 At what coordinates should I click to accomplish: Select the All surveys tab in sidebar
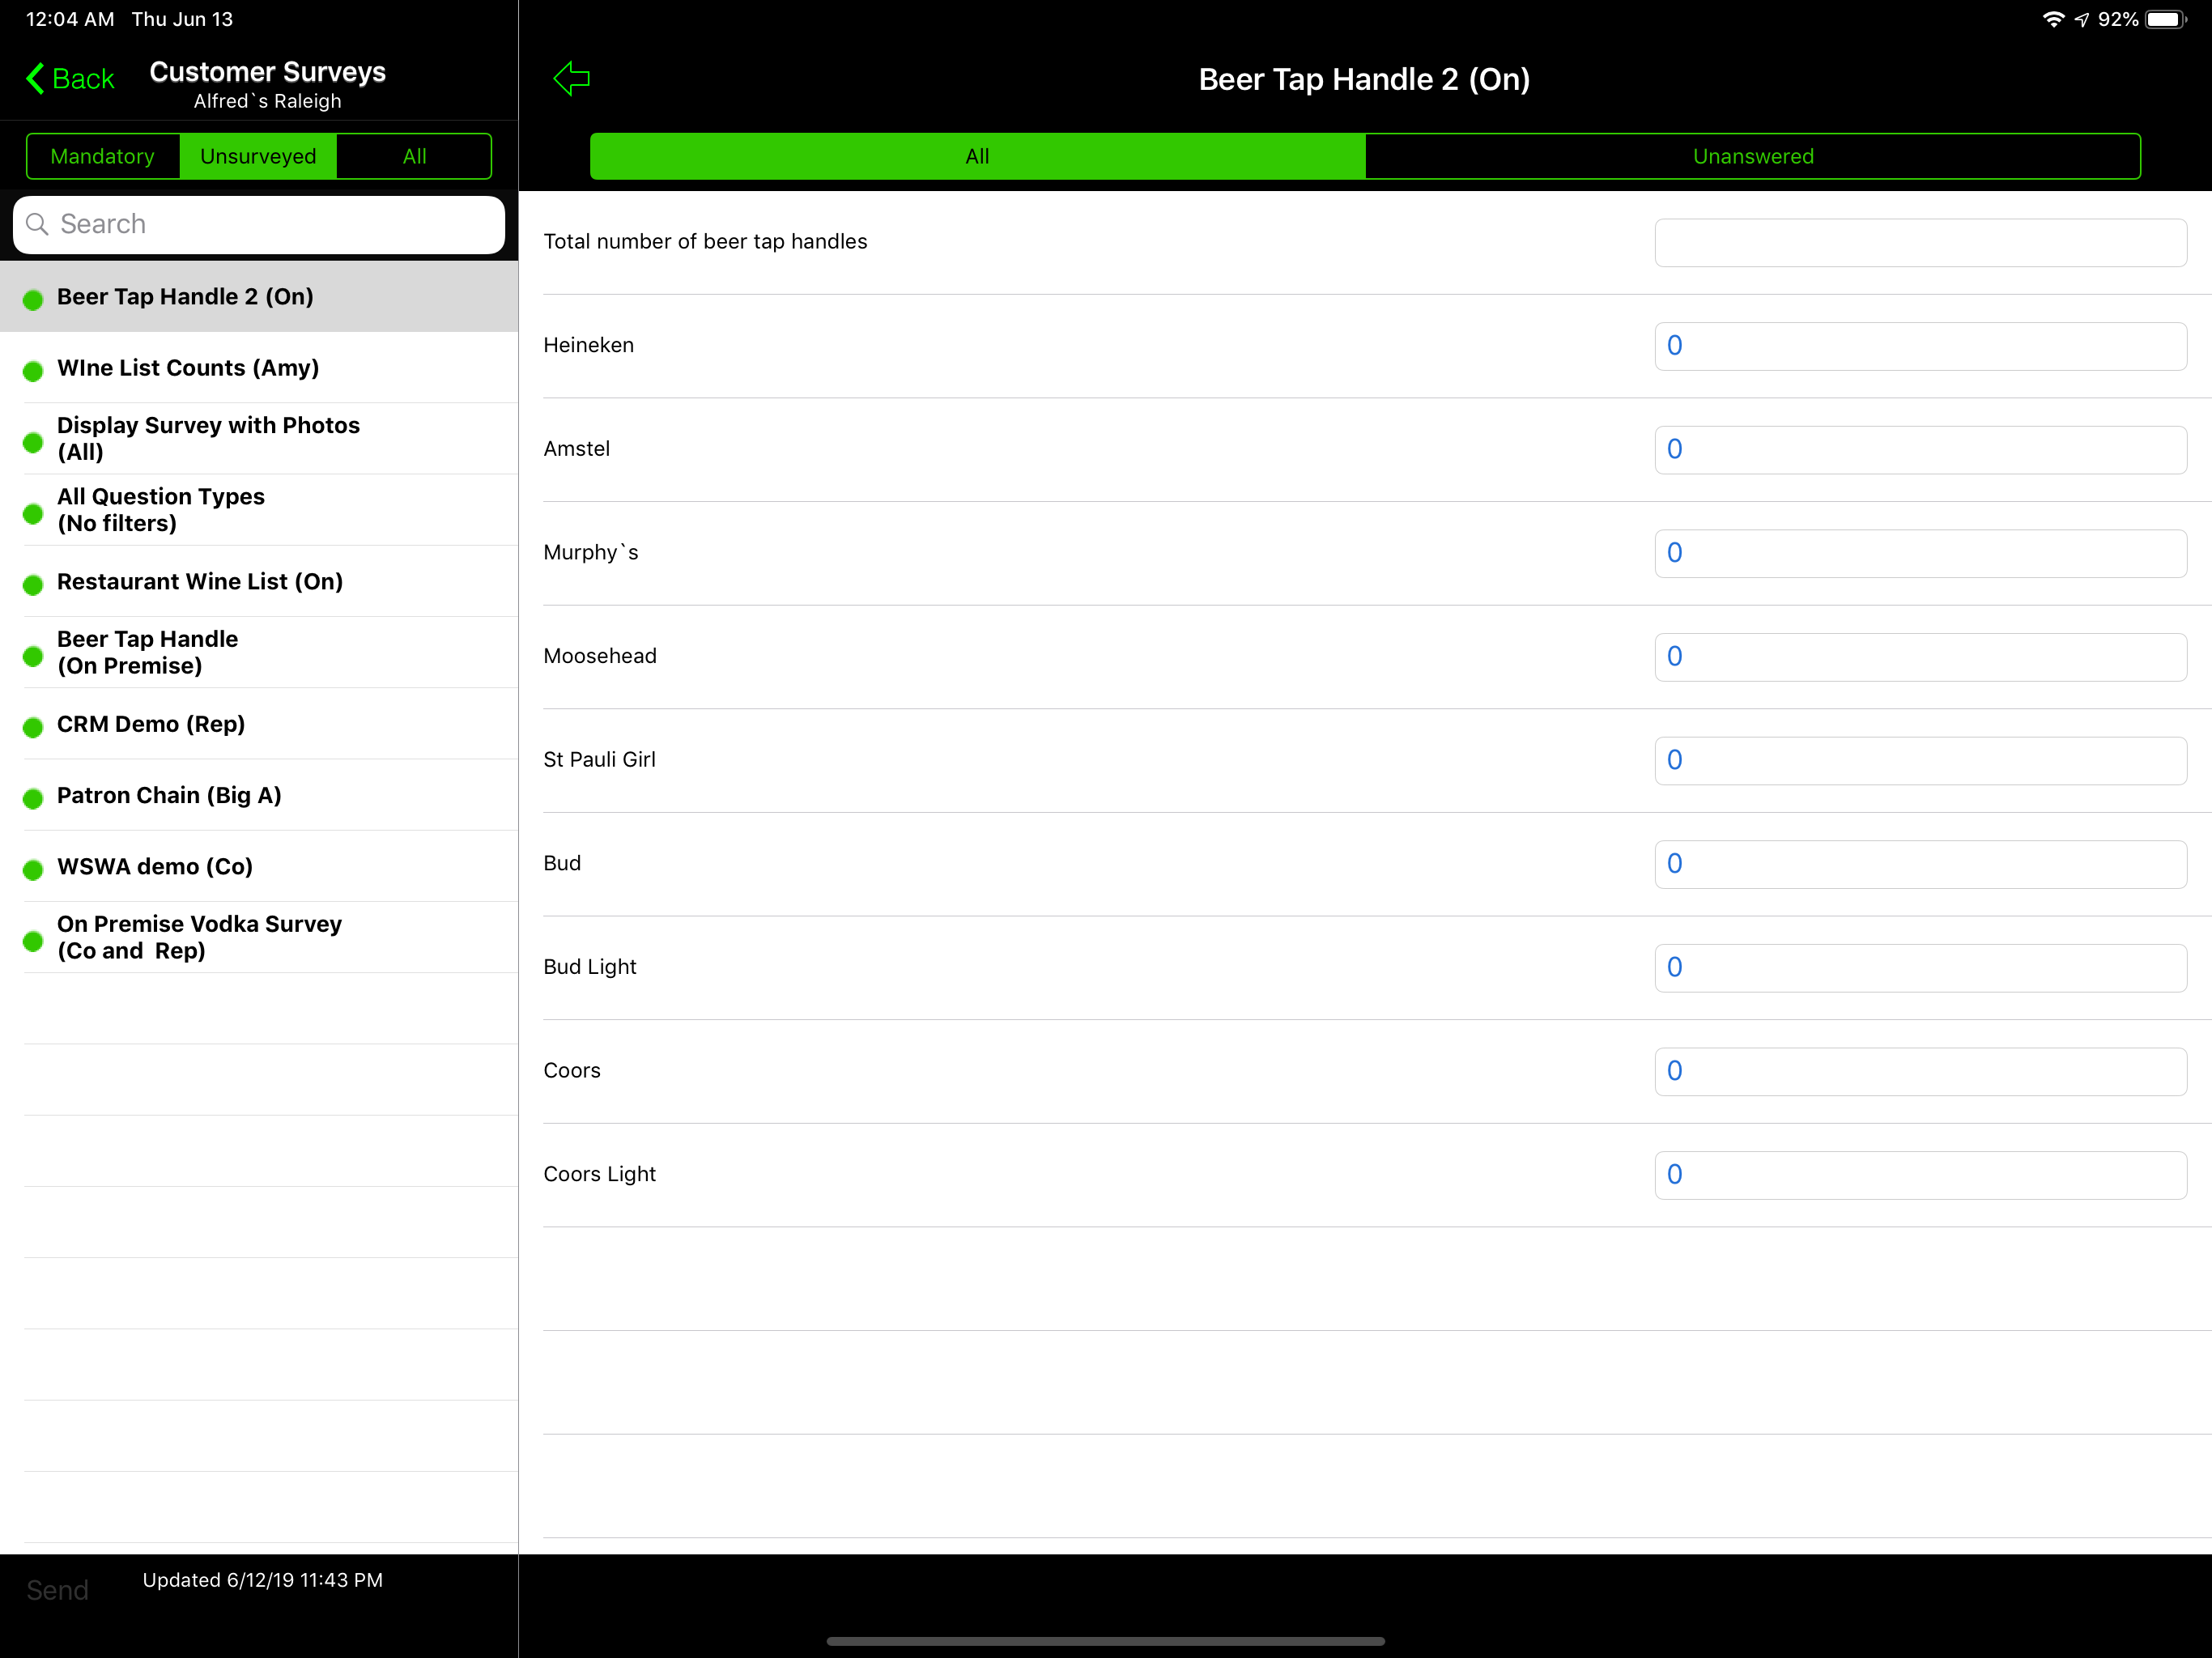pos(414,156)
